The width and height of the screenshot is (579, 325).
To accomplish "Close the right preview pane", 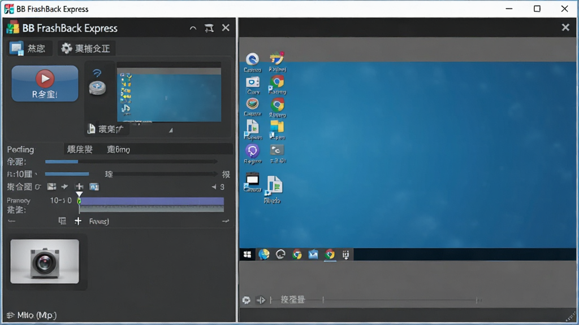I will [565, 27].
